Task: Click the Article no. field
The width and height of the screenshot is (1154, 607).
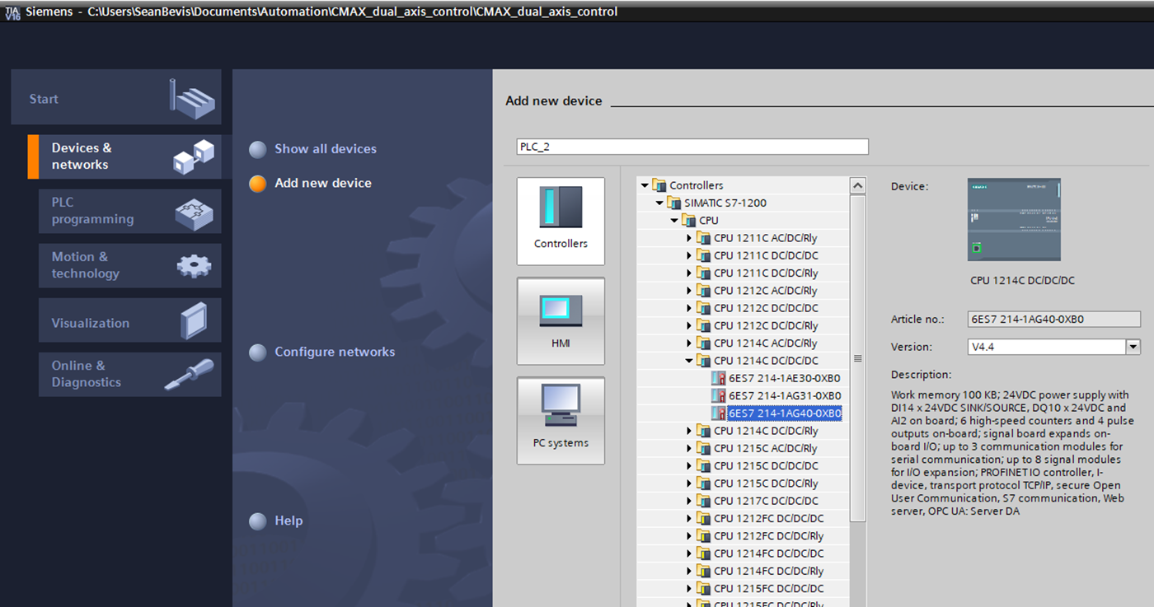Action: click(x=1053, y=320)
